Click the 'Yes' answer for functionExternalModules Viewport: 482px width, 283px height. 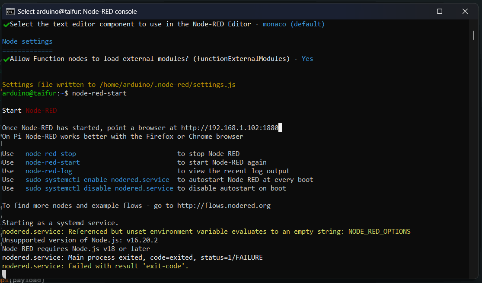coord(307,59)
